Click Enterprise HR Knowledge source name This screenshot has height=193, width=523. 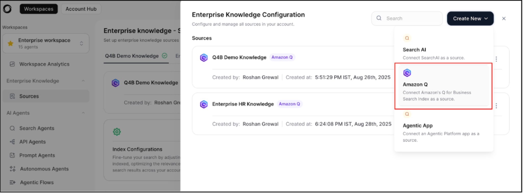click(243, 104)
